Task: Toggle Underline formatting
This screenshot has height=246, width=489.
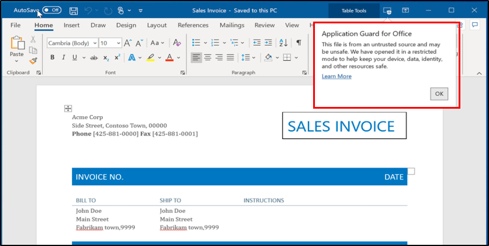Action: [75, 58]
